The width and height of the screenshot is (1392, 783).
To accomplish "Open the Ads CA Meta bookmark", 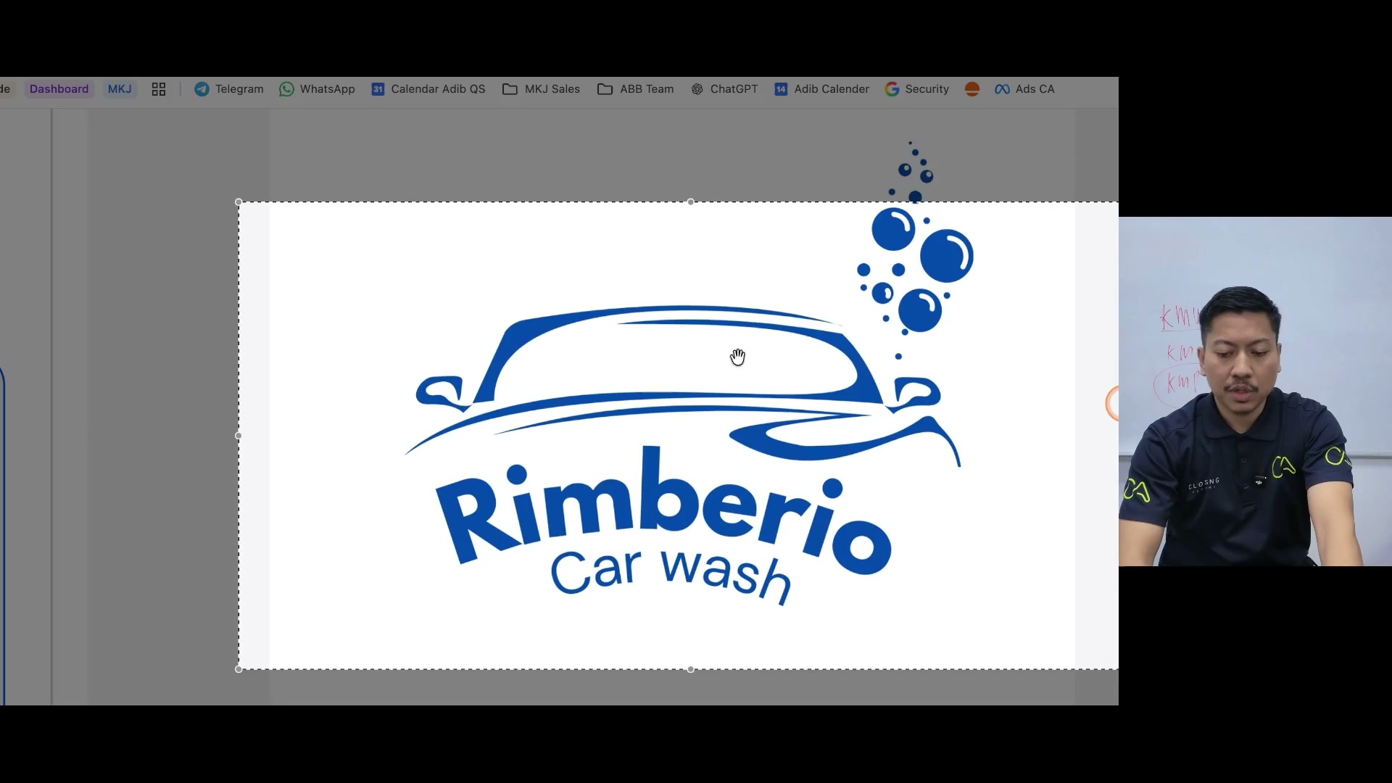I will tap(1024, 89).
